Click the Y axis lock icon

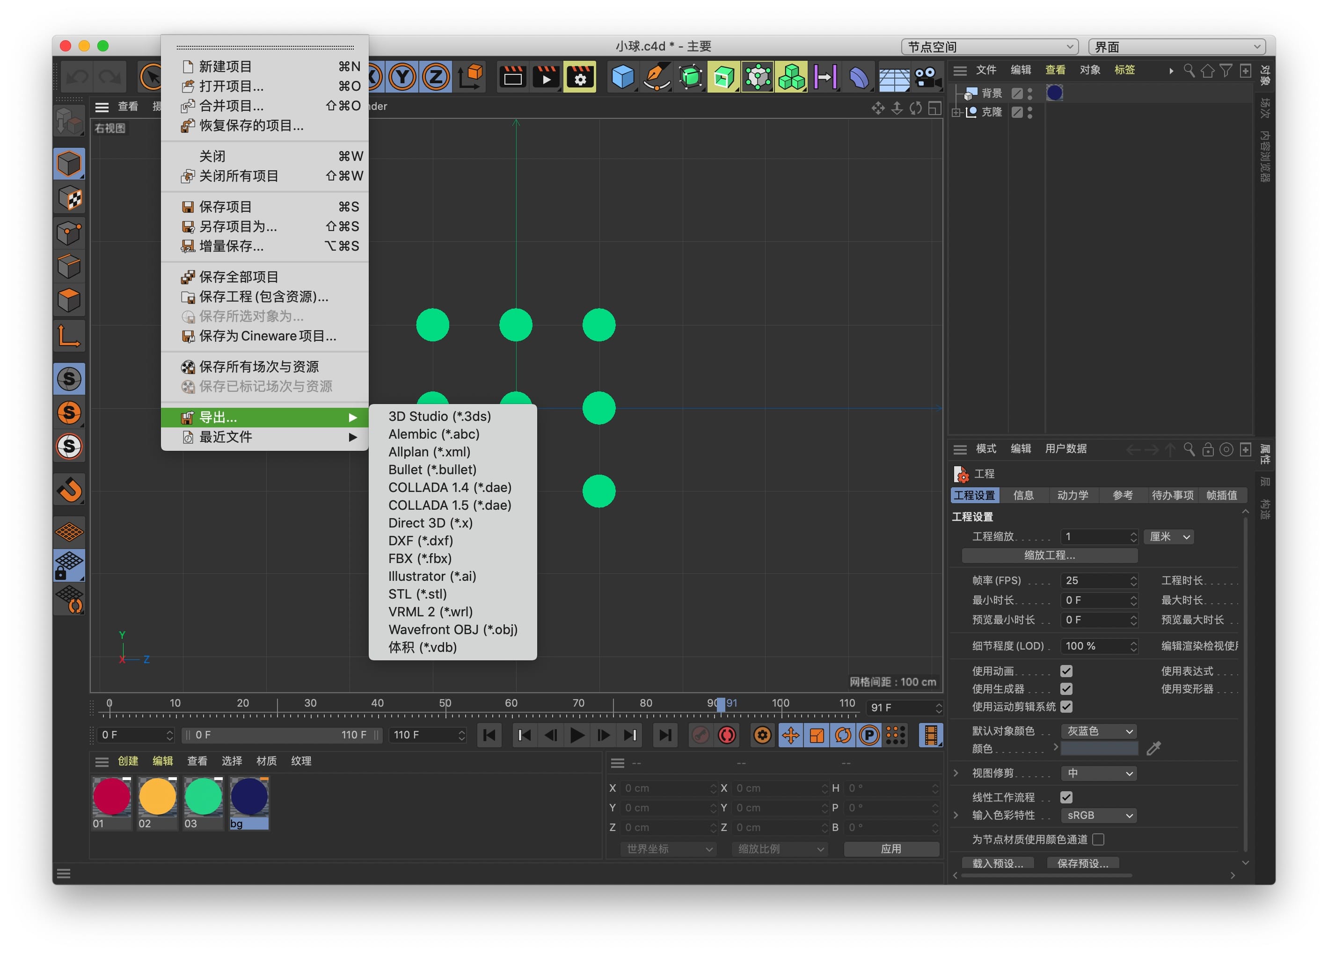(402, 77)
